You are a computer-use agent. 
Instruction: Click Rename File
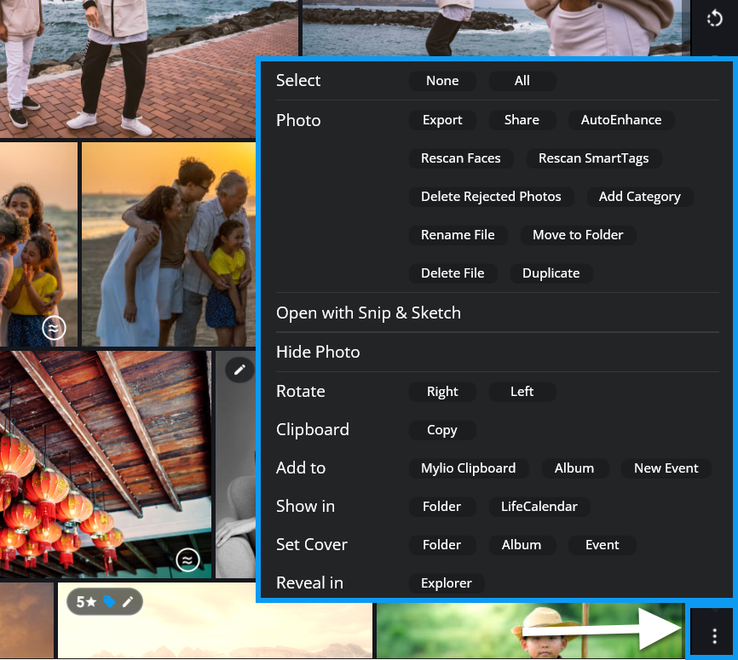point(458,235)
